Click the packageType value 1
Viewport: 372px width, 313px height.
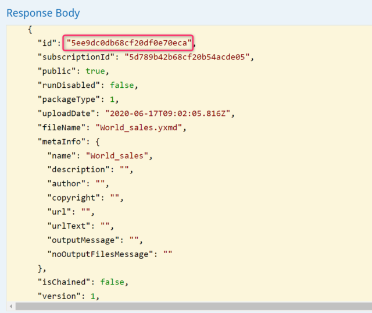112,99
